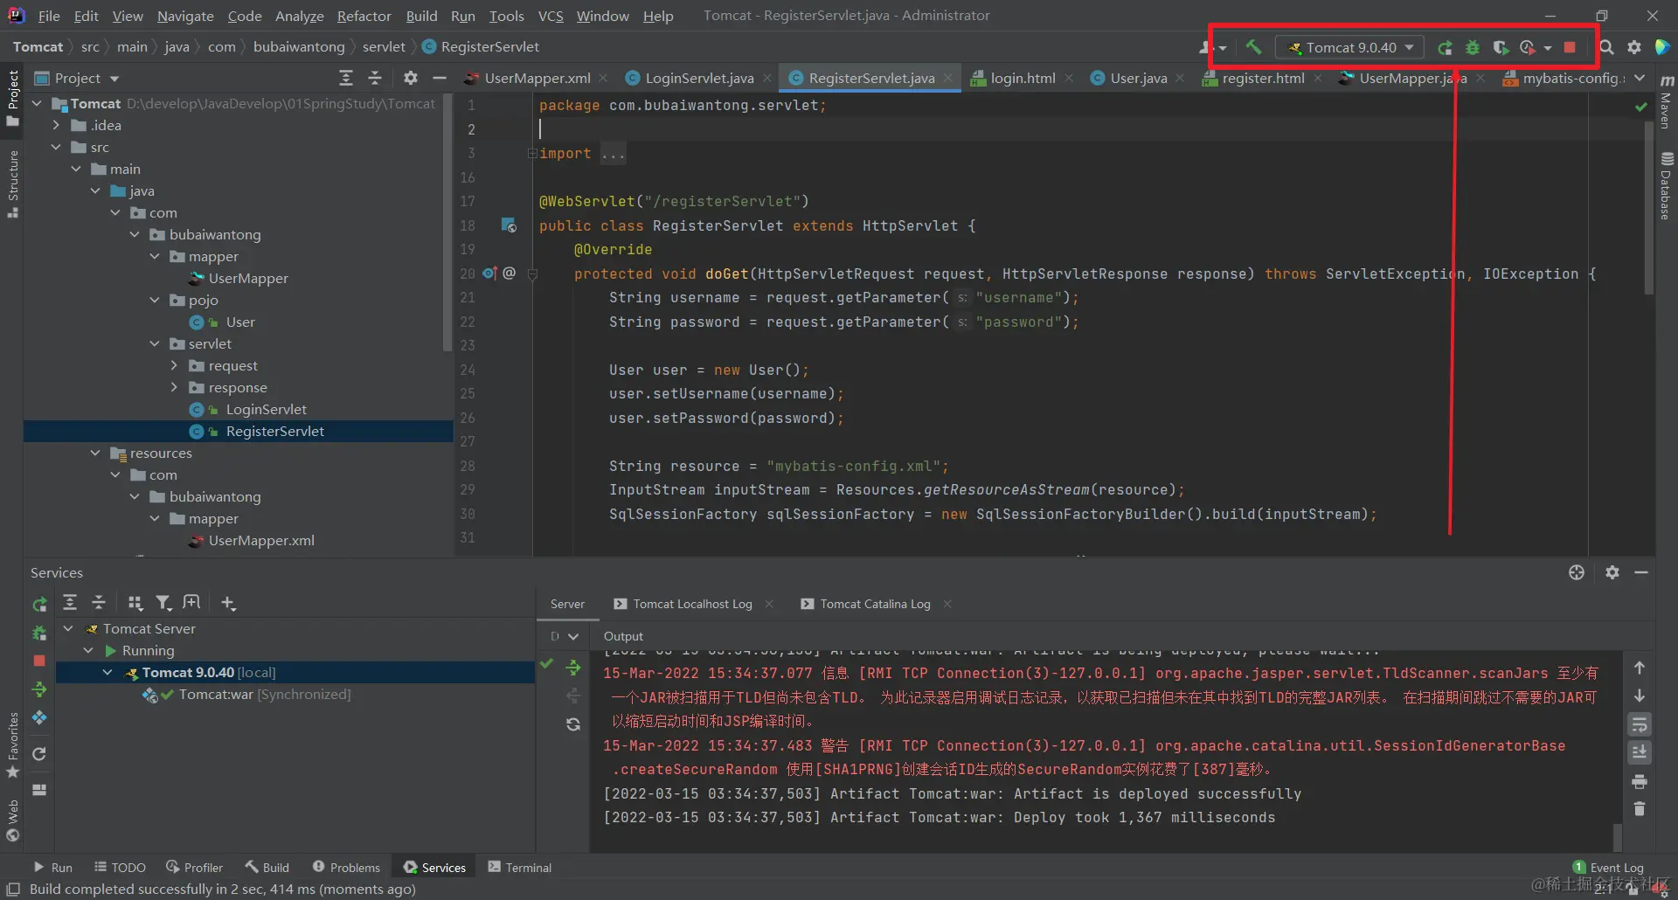The height and width of the screenshot is (900, 1678).
Task: Toggle the Project tool window stripe button
Action: (x=13, y=97)
